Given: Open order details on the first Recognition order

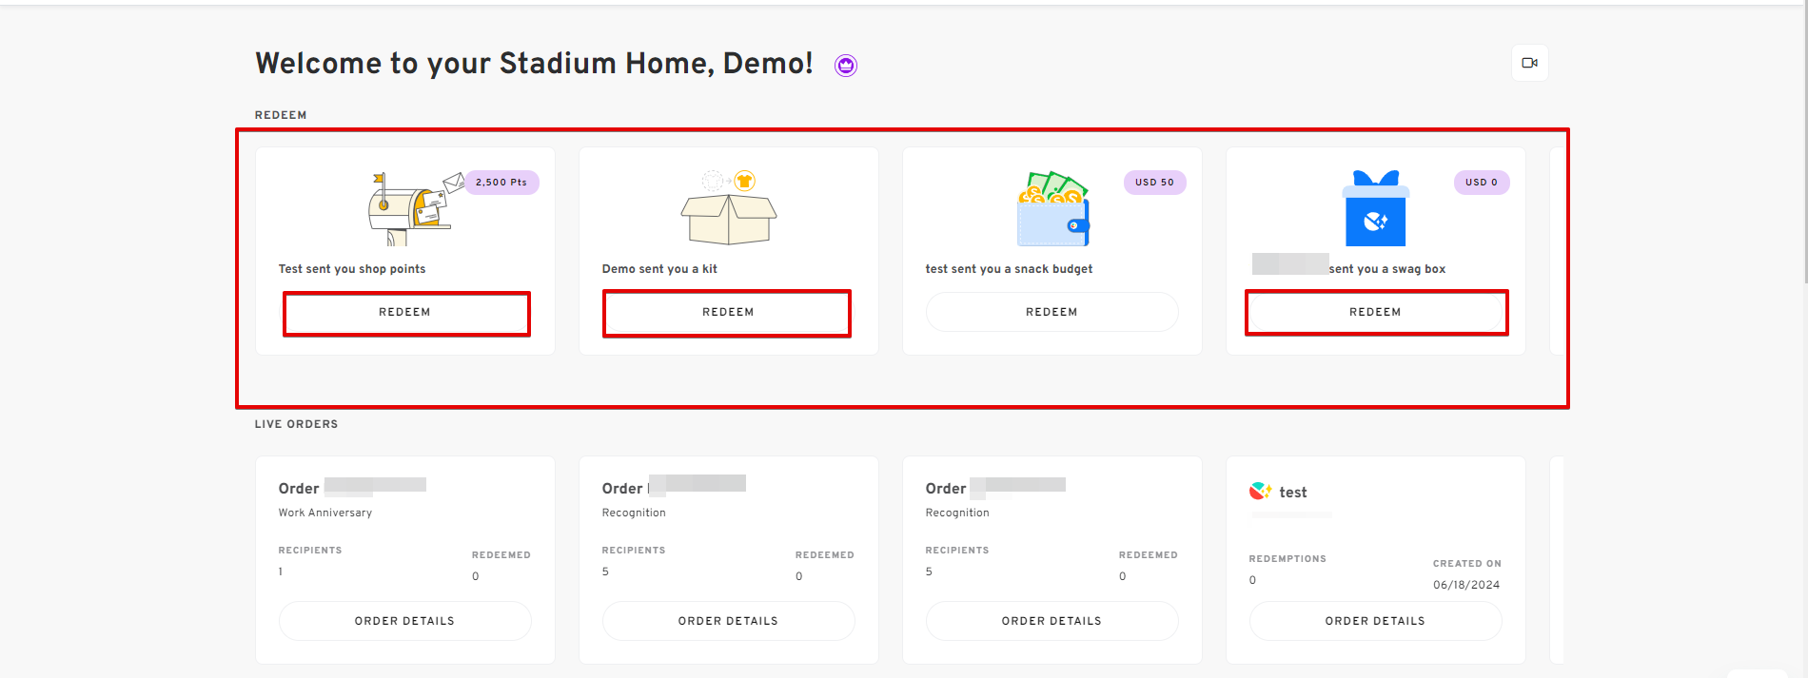Looking at the screenshot, I should (728, 620).
